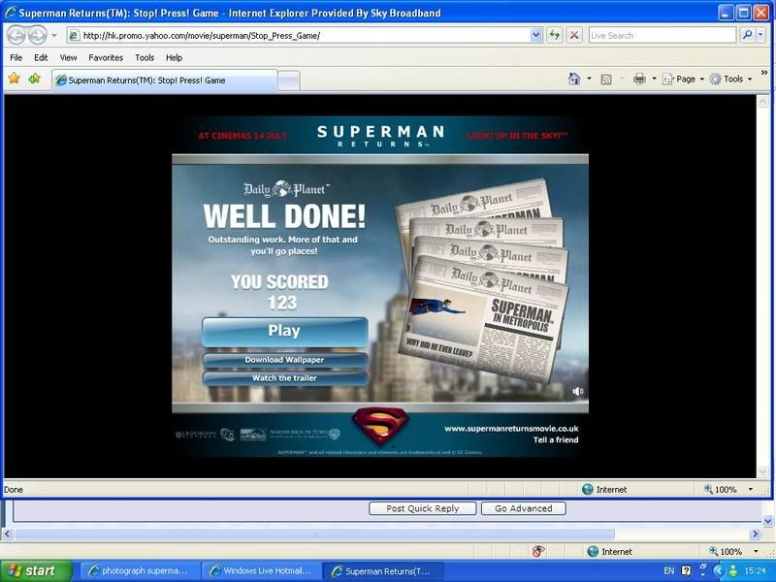The height and width of the screenshot is (582, 776).
Task: Click the Forward navigation arrow
Action: click(37, 35)
